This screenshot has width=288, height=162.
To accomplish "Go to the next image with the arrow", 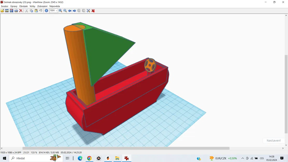I will point(74,11).
